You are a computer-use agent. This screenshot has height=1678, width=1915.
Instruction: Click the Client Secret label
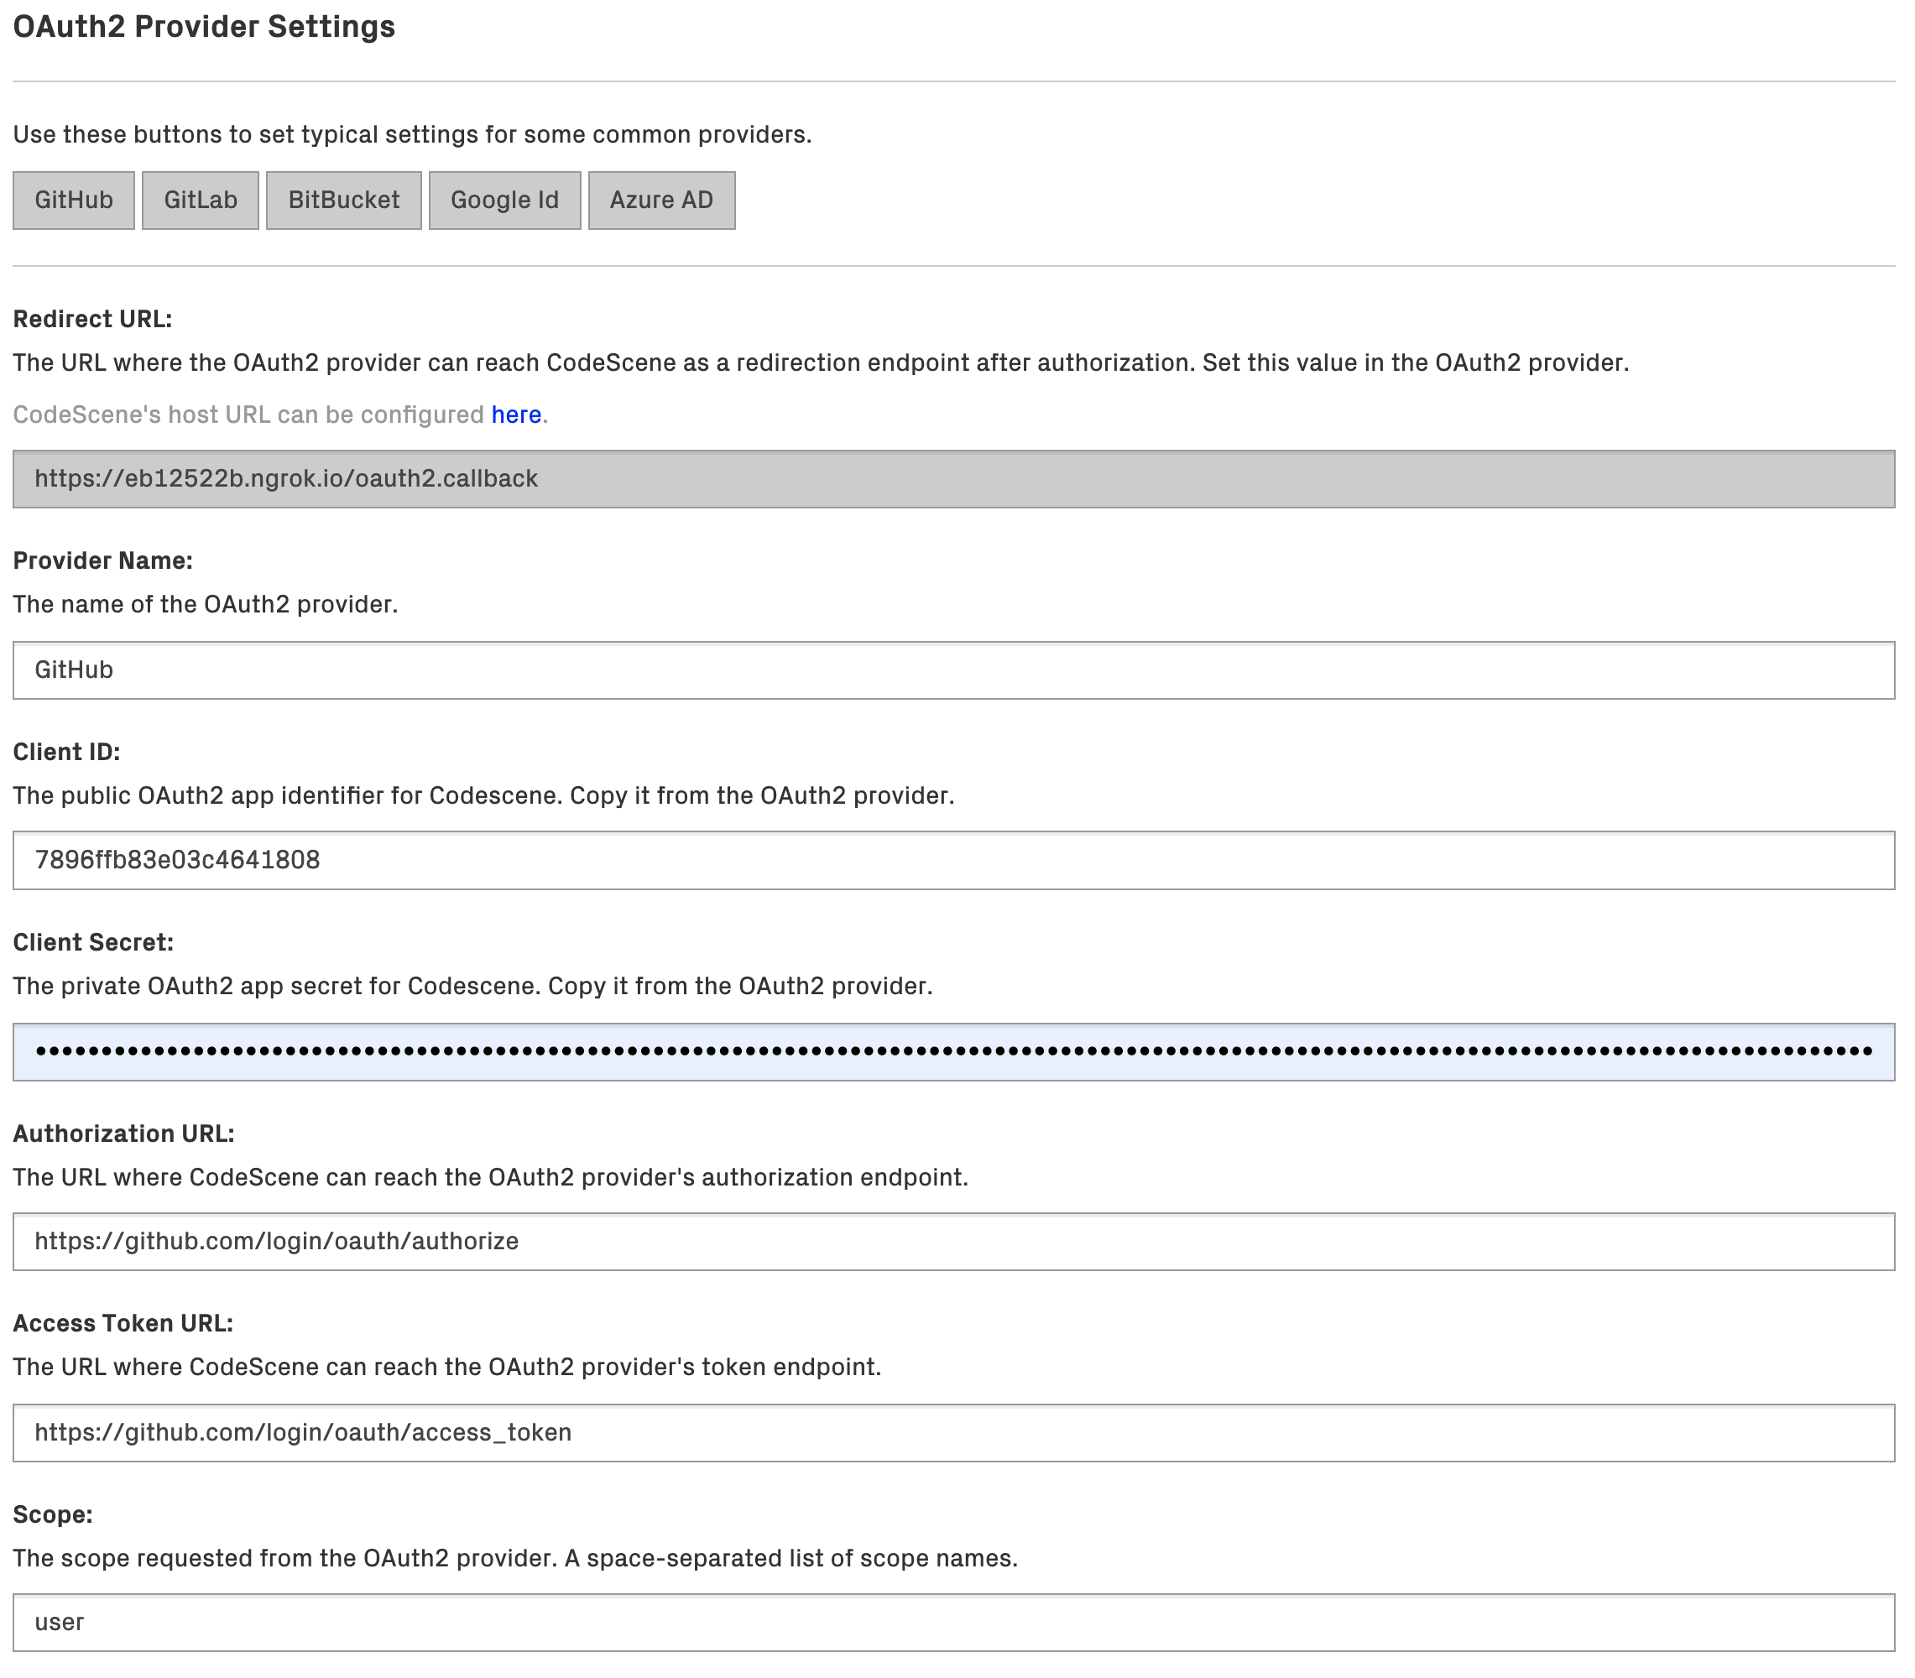[94, 943]
